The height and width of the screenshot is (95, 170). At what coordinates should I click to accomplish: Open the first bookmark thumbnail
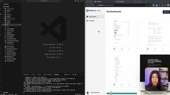point(122,32)
